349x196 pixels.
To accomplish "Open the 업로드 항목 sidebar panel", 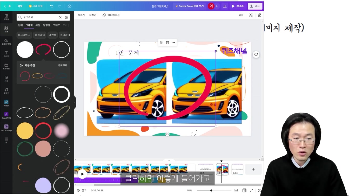I will click(x=6, y=42).
